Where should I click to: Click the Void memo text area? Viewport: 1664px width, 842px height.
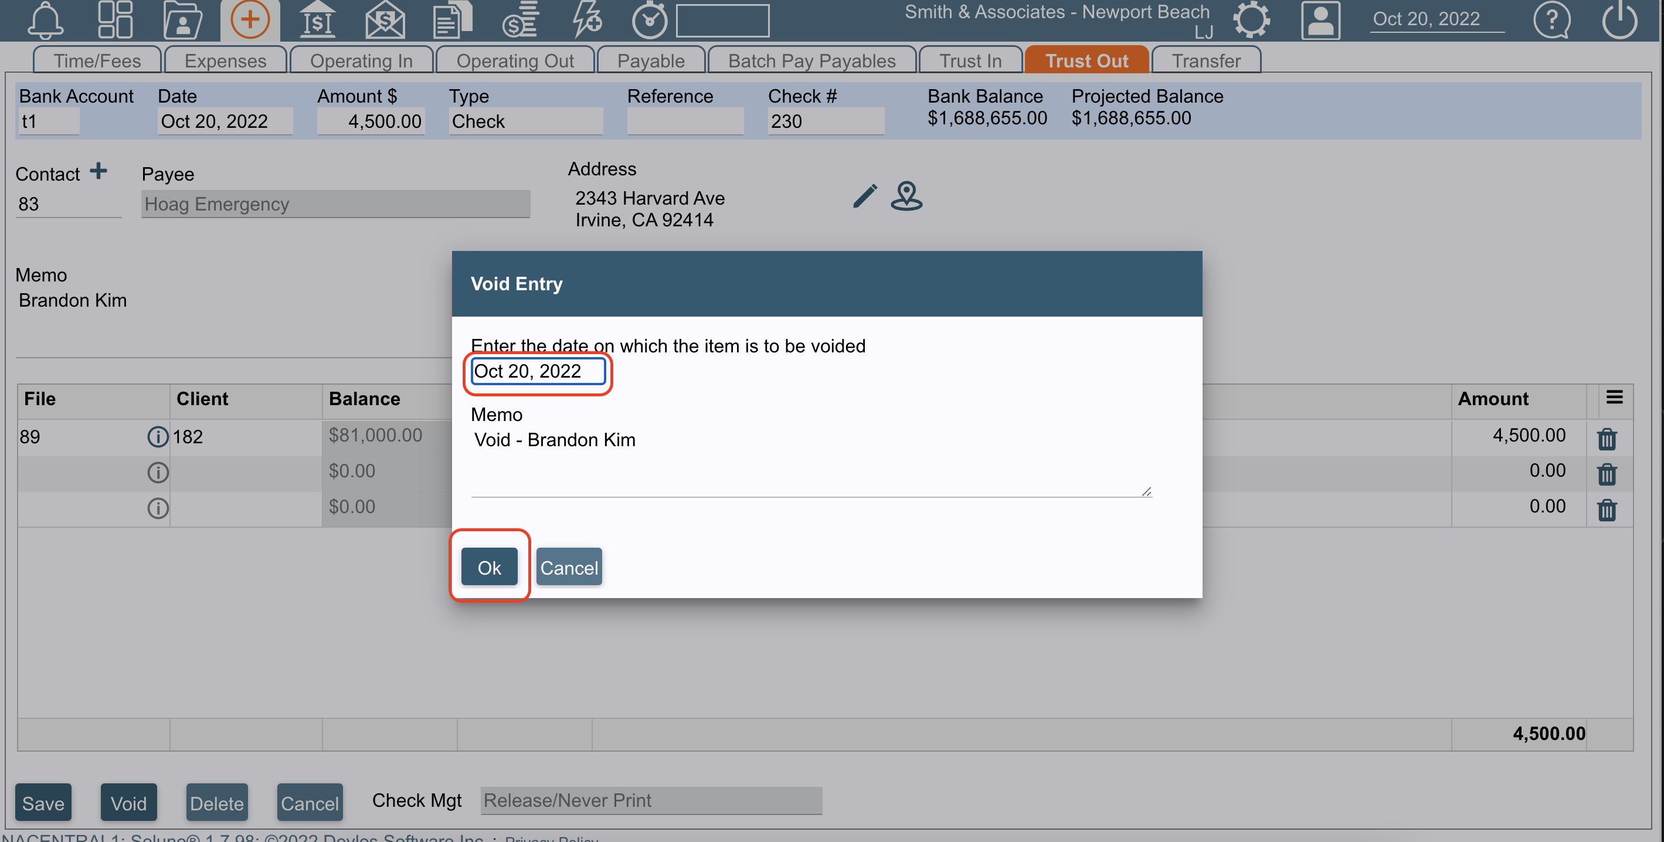coord(811,462)
